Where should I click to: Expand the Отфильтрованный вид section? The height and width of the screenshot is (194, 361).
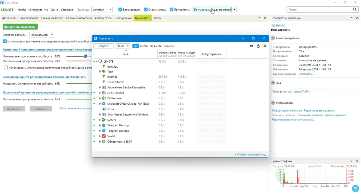pos(250,154)
